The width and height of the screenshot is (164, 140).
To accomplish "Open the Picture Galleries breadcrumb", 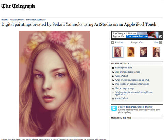I will [x=36, y=20].
